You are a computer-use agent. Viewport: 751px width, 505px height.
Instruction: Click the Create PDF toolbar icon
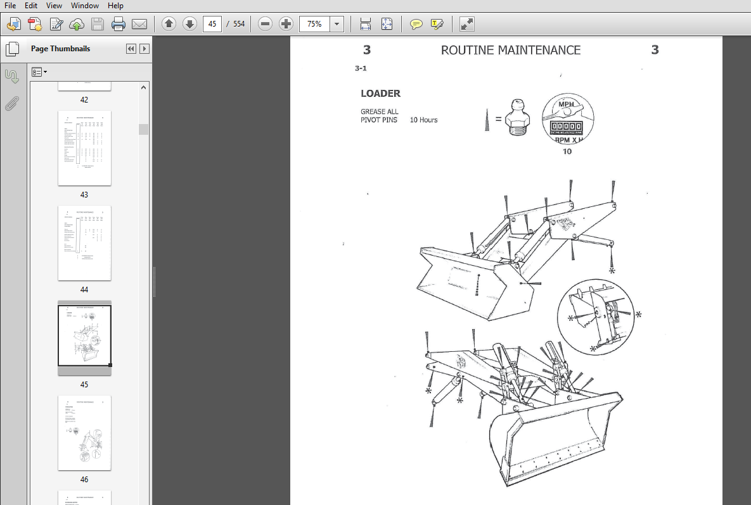(35, 24)
